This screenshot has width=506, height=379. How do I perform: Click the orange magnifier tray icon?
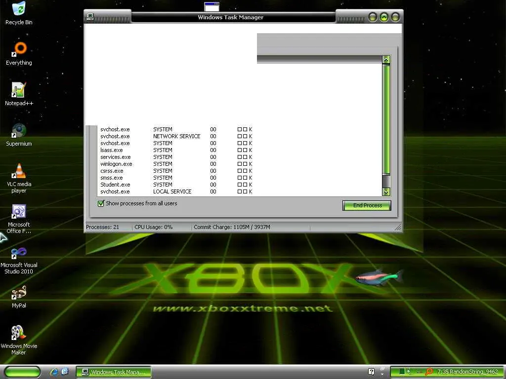coord(429,372)
